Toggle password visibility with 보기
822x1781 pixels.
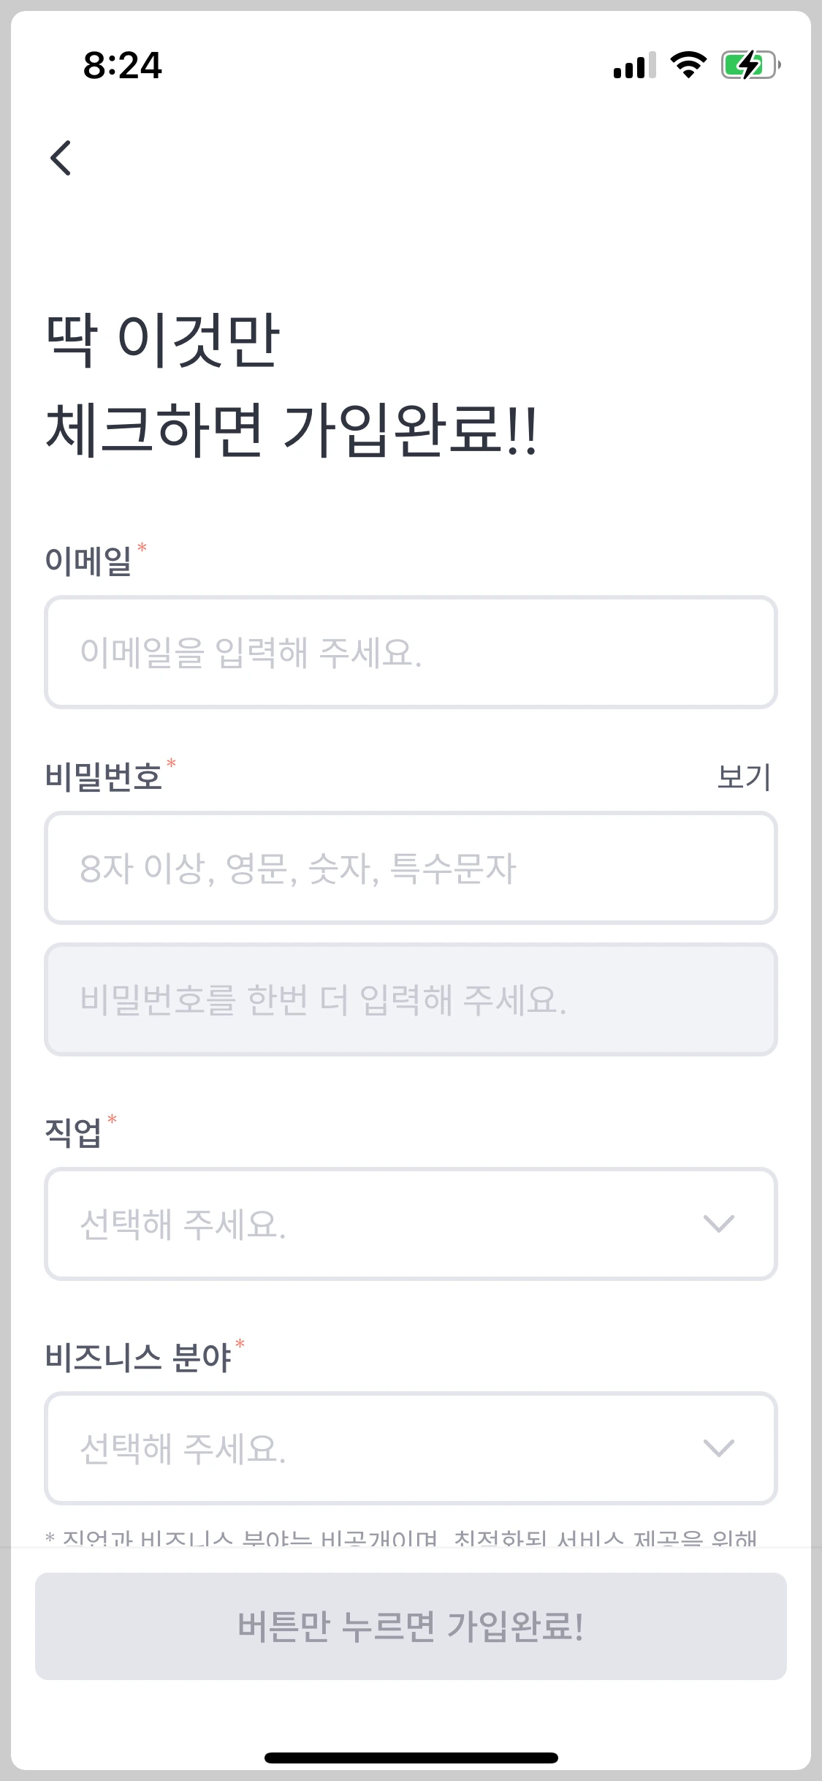pyautogui.click(x=744, y=776)
